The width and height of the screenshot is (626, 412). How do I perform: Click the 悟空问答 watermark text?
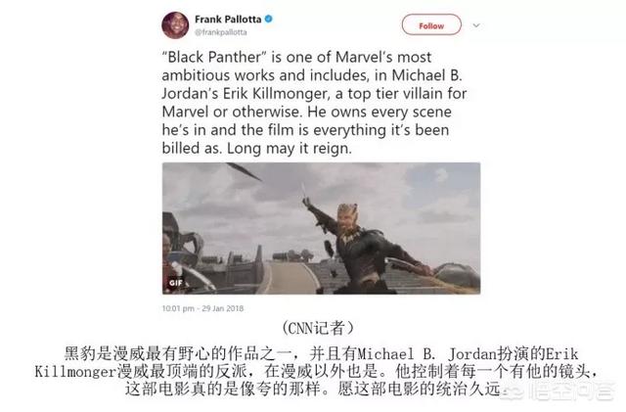pos(571,391)
